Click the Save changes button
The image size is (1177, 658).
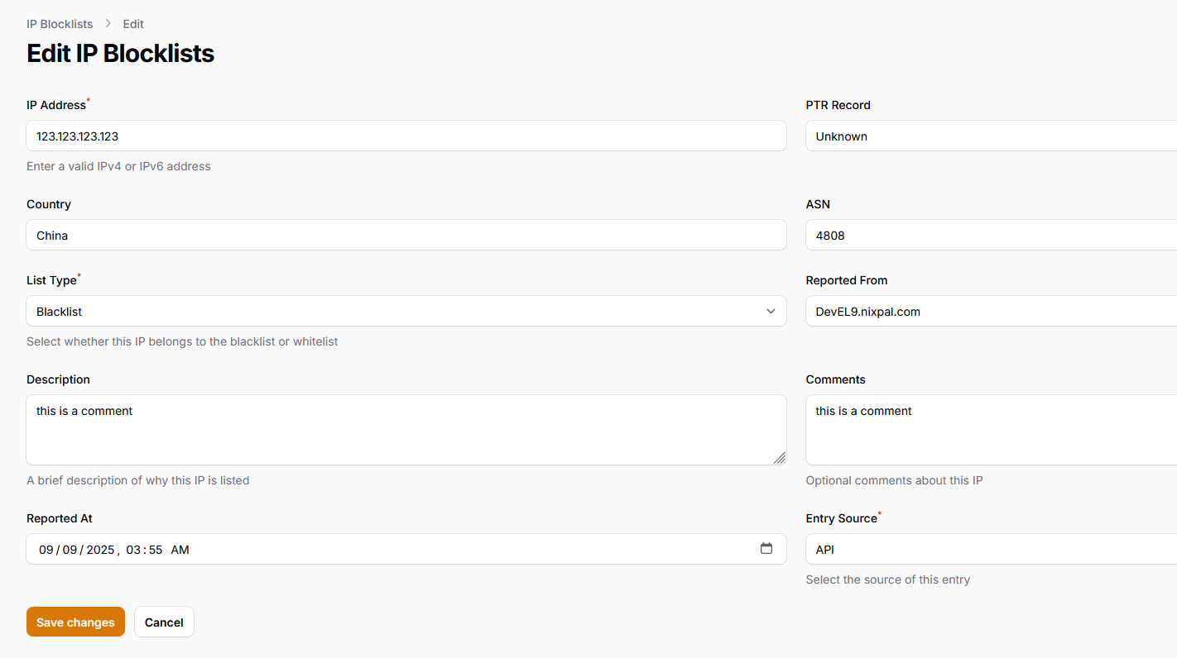pyautogui.click(x=75, y=622)
